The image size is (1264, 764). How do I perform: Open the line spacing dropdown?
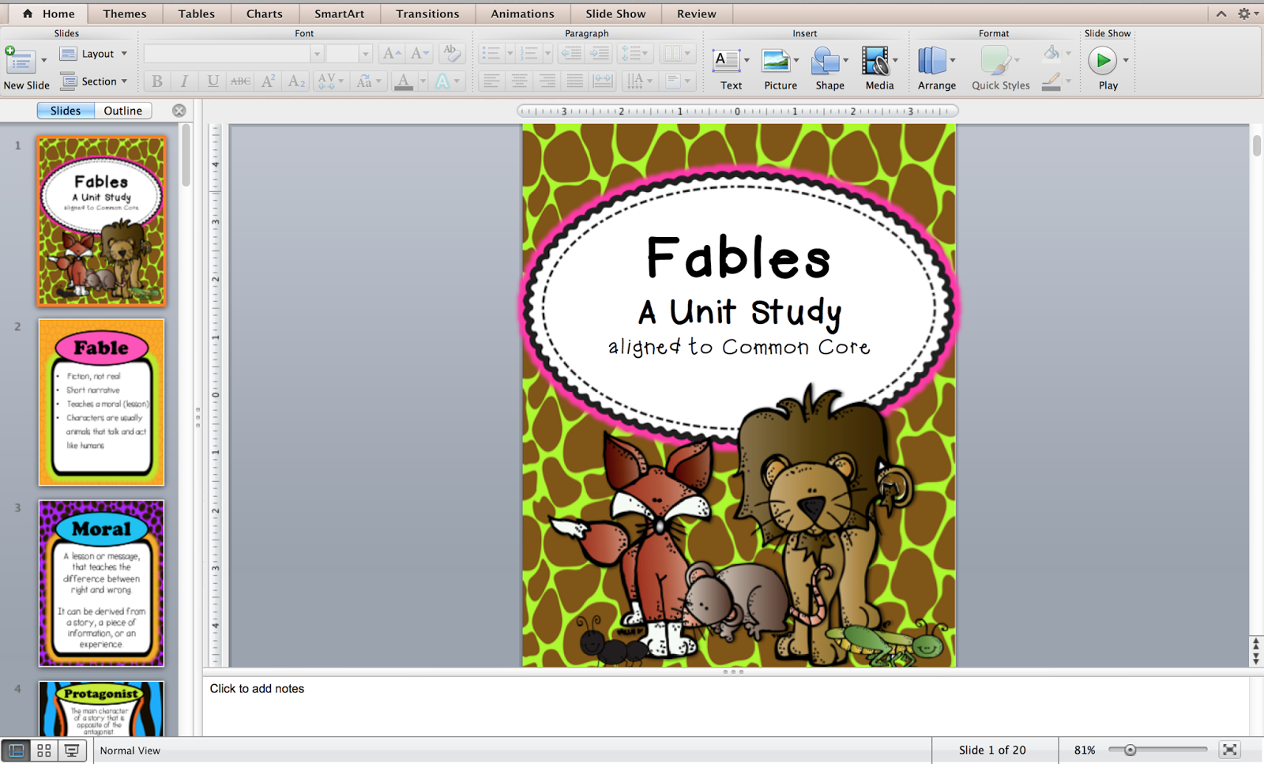tap(635, 54)
